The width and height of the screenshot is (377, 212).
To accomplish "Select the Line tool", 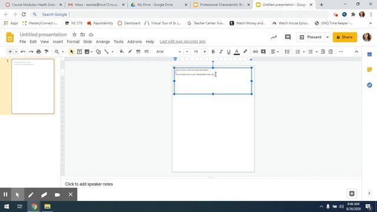I will pos(107,52).
